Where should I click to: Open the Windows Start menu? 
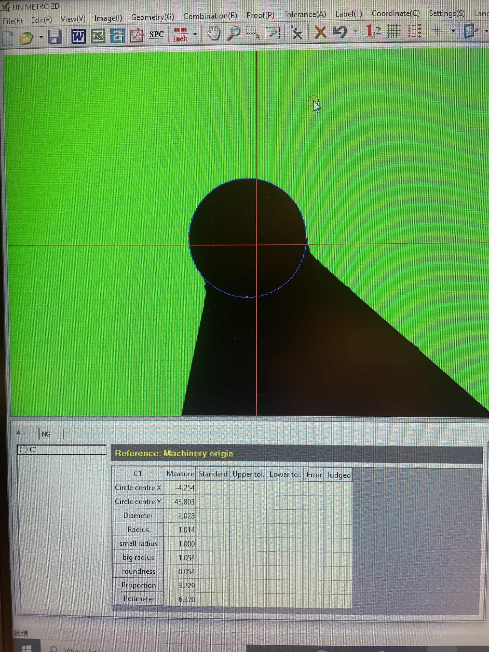pos(26,648)
